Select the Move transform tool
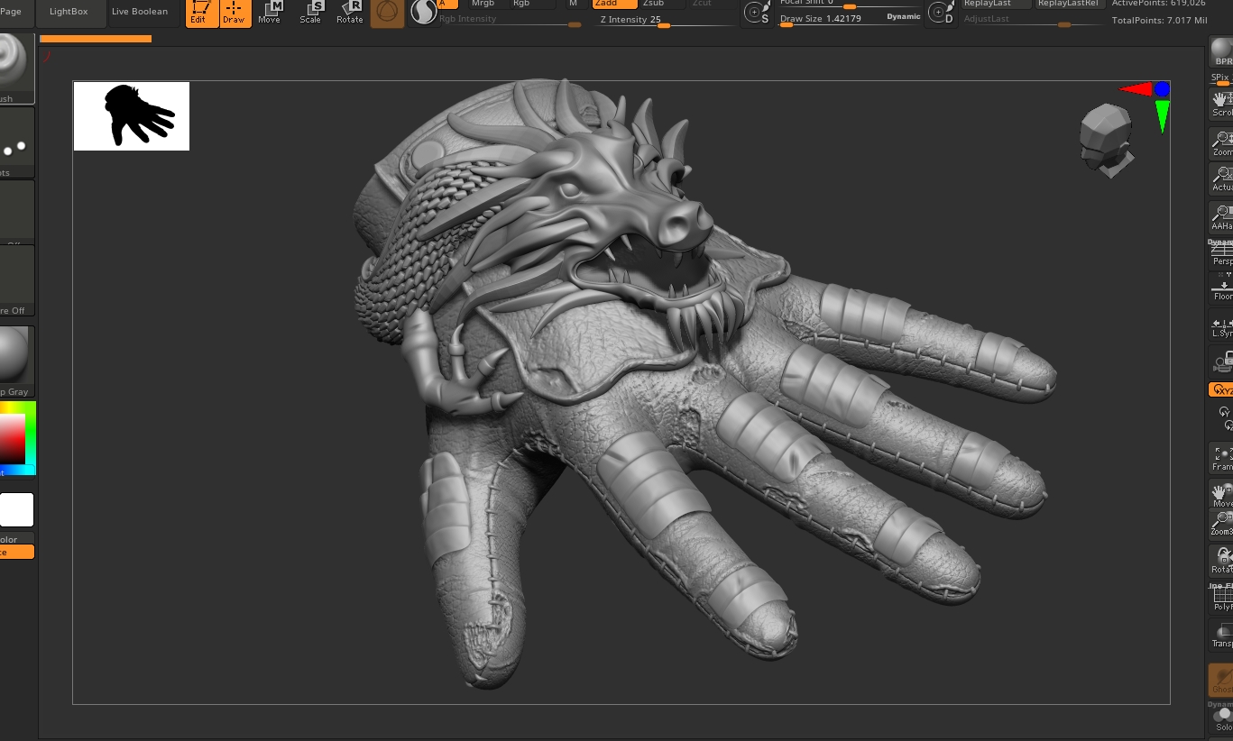Image resolution: width=1233 pixels, height=741 pixels. pos(269,13)
